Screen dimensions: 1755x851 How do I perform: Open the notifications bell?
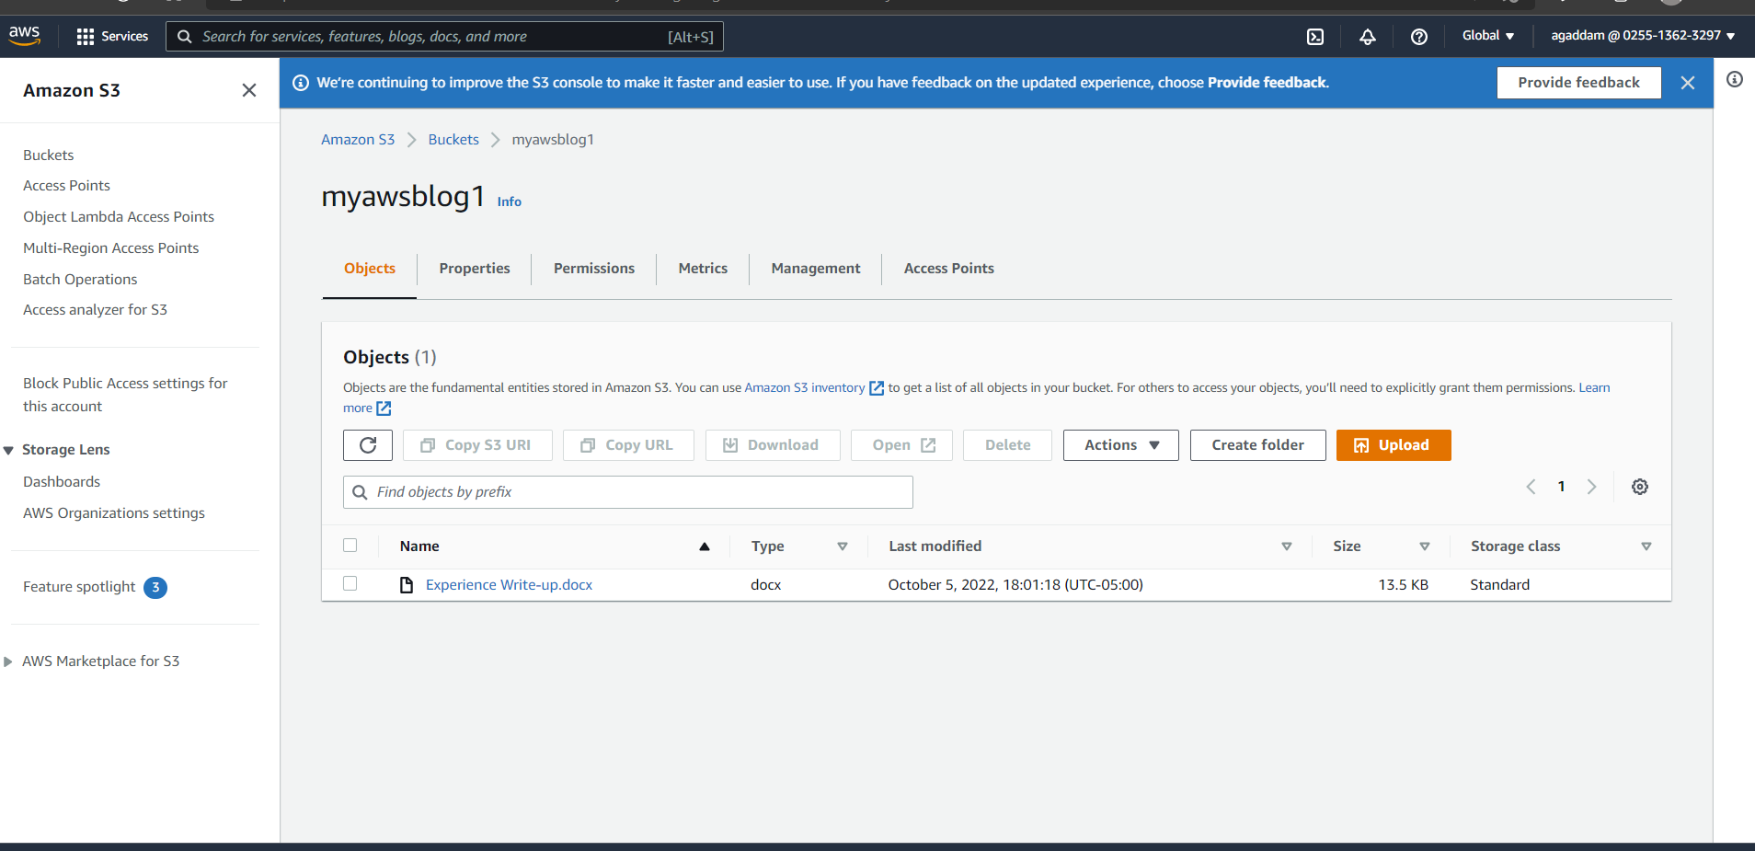[x=1367, y=36]
